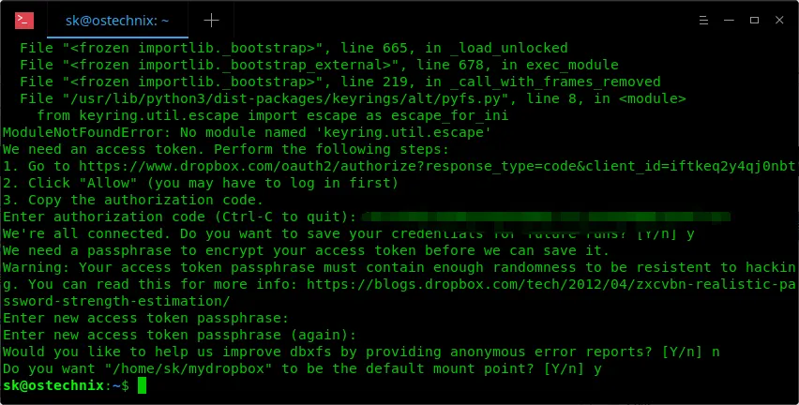Click the "We need an access token" line
The width and height of the screenshot is (799, 405).
coord(225,149)
